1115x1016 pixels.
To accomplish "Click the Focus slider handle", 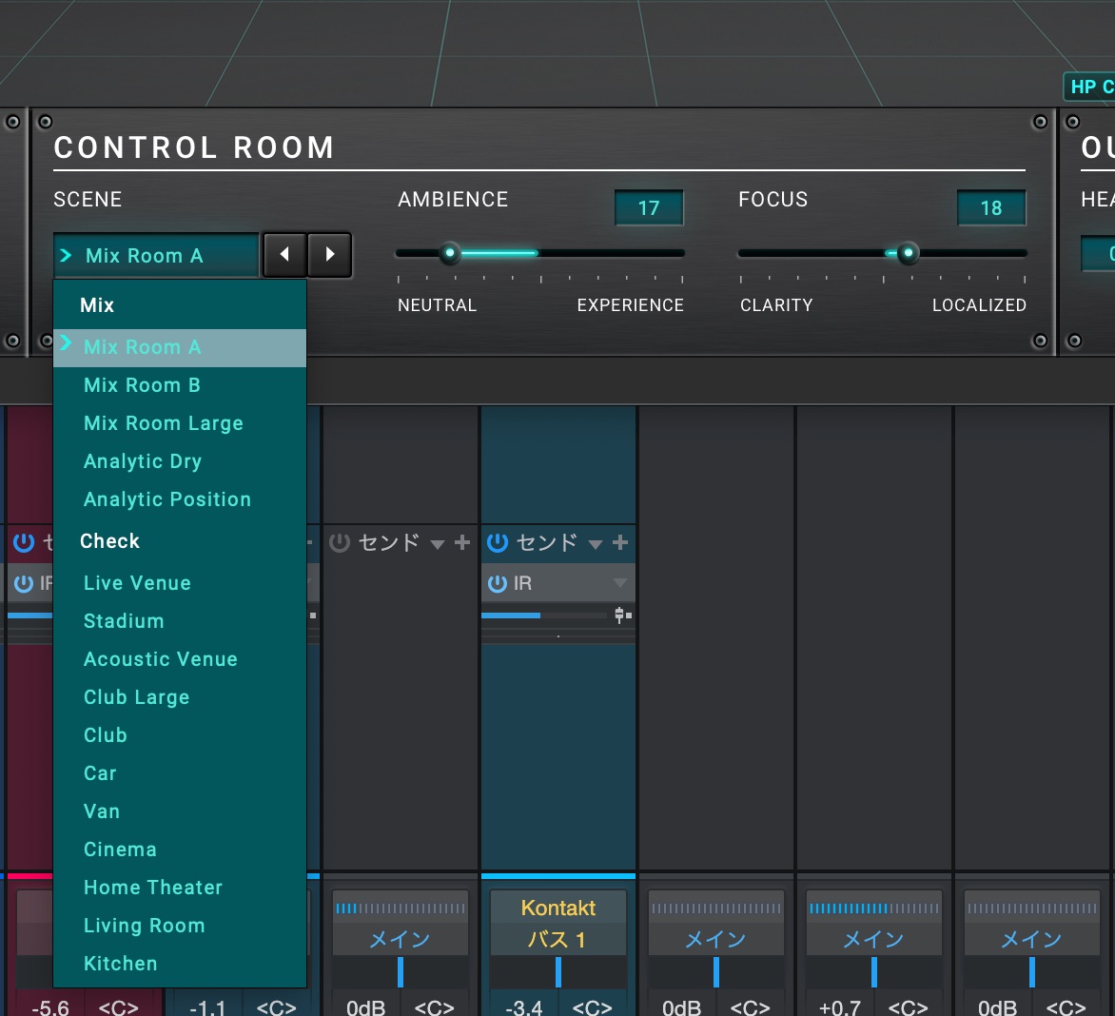I will tap(908, 253).
